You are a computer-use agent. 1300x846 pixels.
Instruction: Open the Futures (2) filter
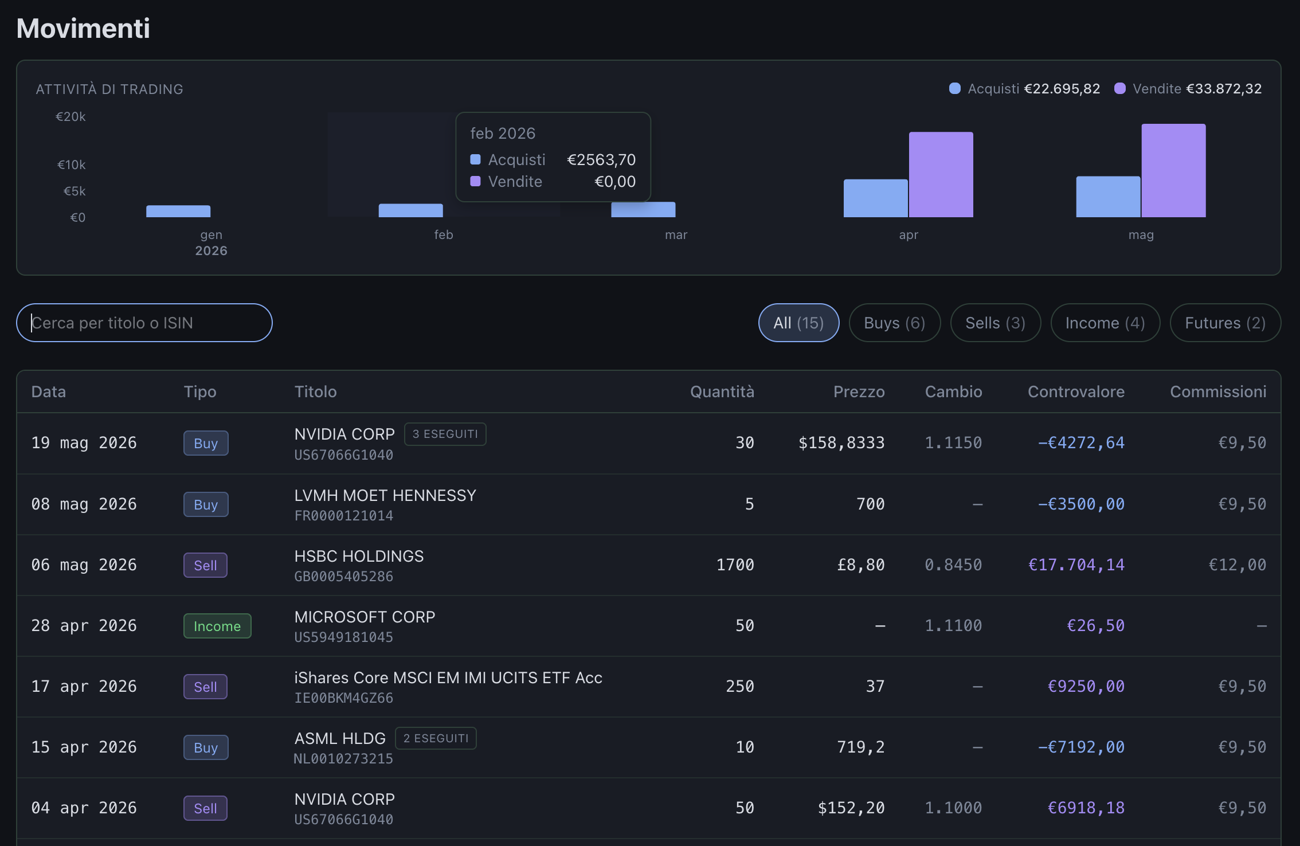(1225, 323)
